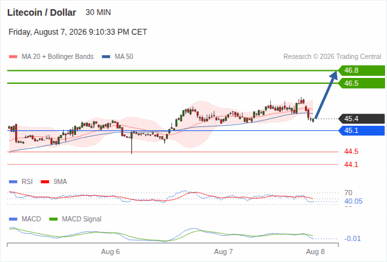Click the red 44.5 support level label
The width and height of the screenshot is (387, 262).
click(x=351, y=151)
